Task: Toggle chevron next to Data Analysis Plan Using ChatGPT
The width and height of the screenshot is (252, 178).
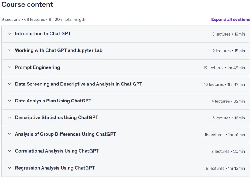Action: [x=9, y=101]
